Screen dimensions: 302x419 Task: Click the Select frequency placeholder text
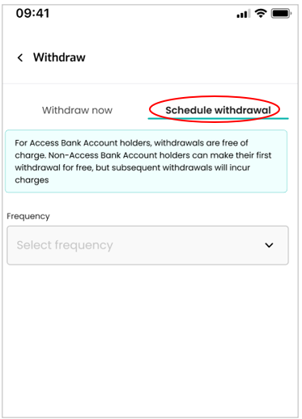(65, 245)
